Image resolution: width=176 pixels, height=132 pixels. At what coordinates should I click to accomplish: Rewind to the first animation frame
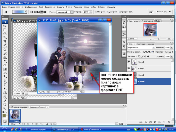coord(23,124)
